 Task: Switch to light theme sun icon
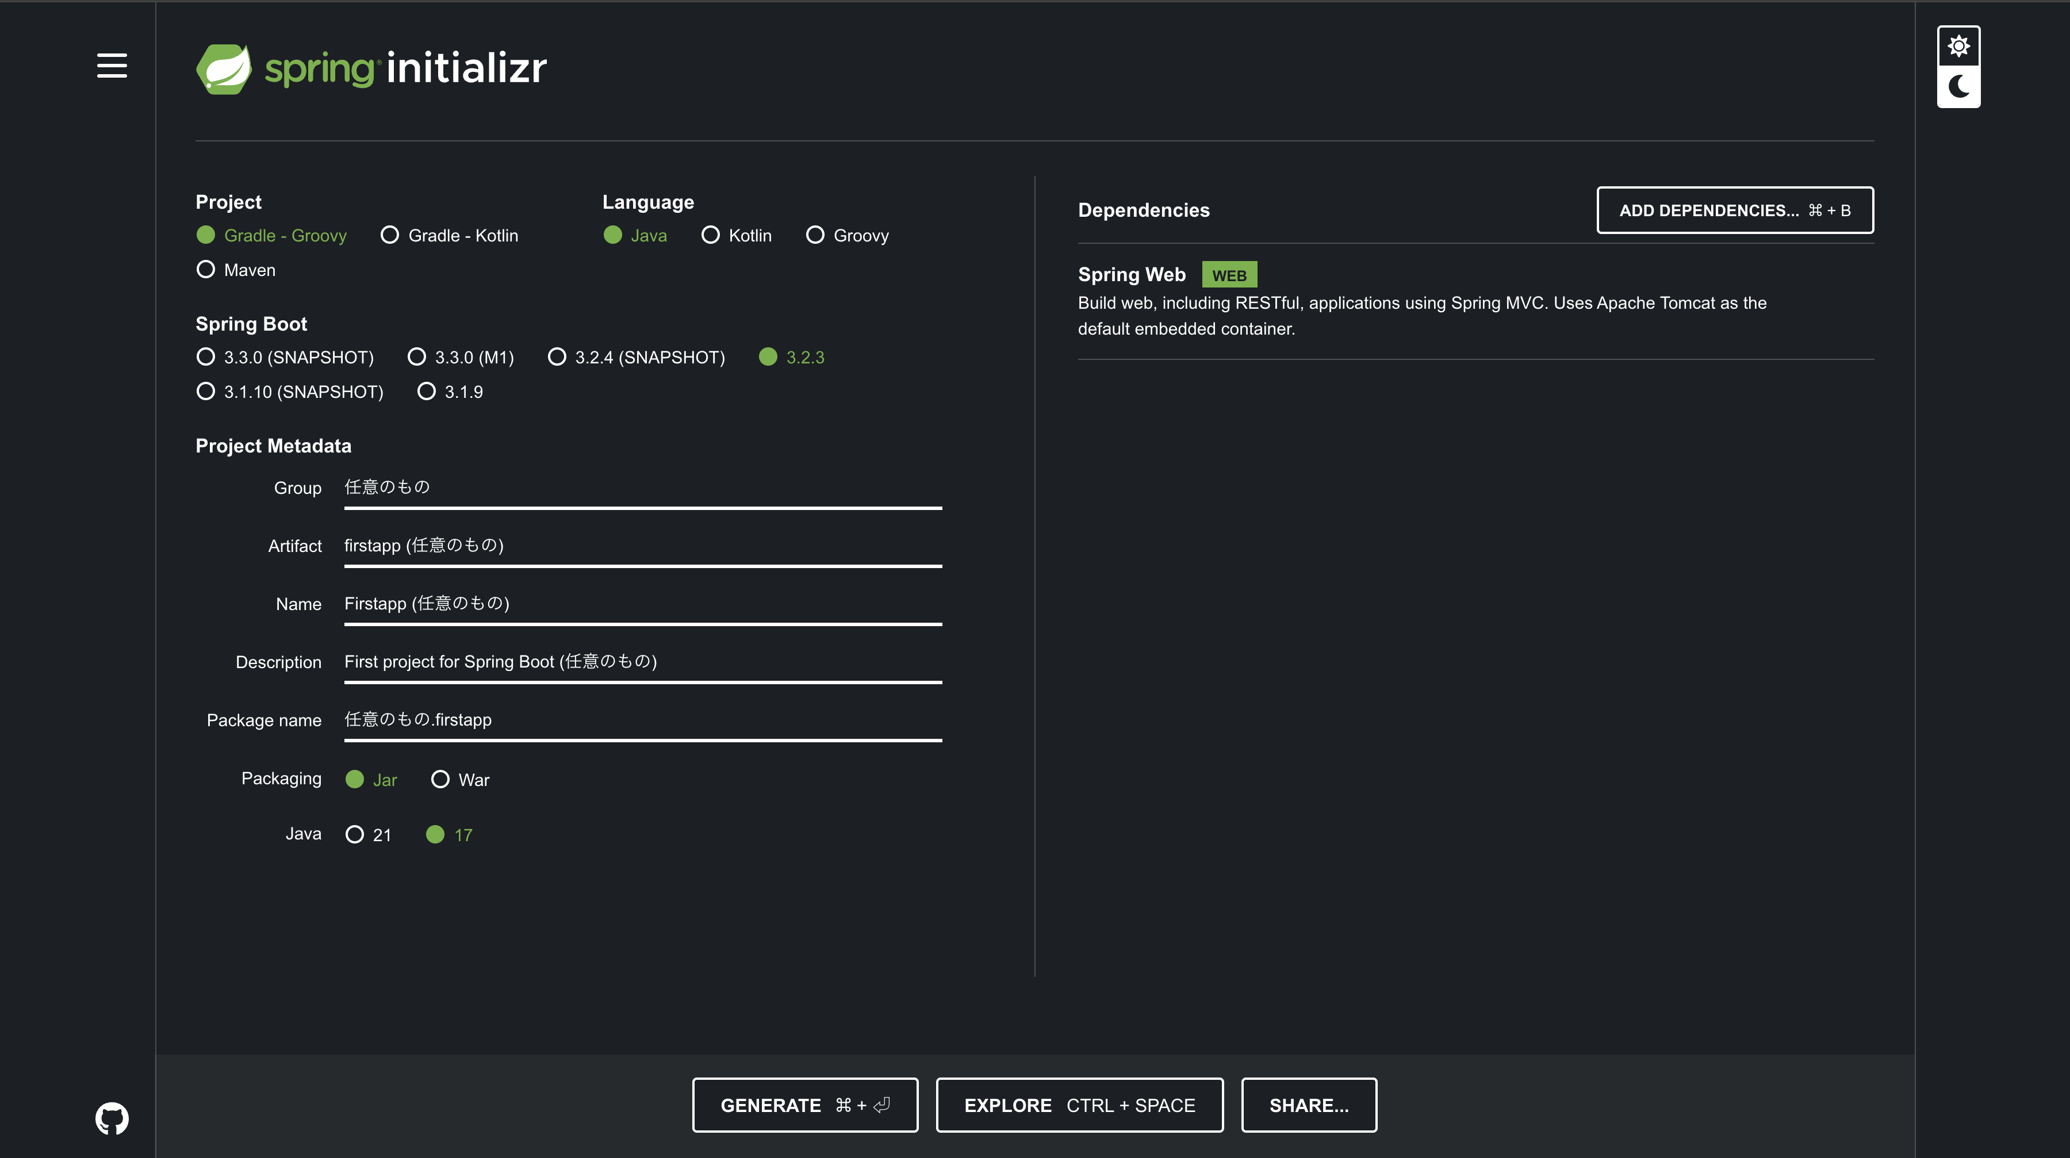(1958, 46)
